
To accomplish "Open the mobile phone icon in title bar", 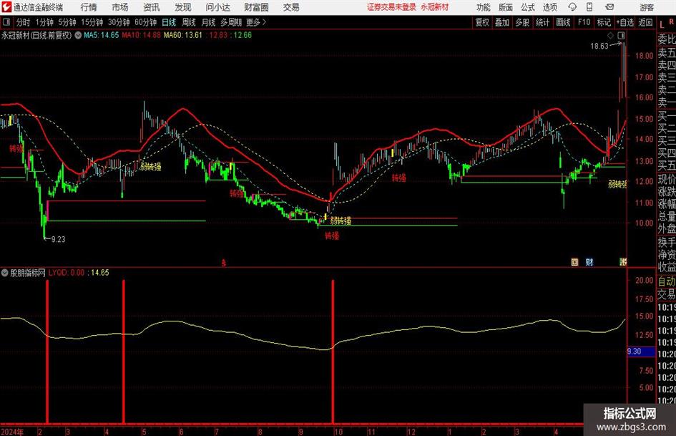I will 589,7.
